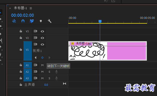Select the 视频 1 track name
This screenshot has width=157, height=96.
[37, 51]
